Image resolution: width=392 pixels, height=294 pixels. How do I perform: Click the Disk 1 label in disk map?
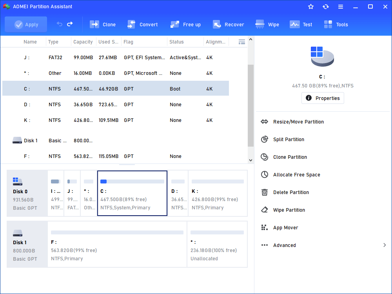(x=20, y=243)
